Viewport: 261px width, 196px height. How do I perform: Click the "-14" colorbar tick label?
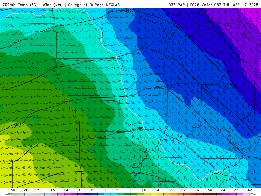[64, 190]
